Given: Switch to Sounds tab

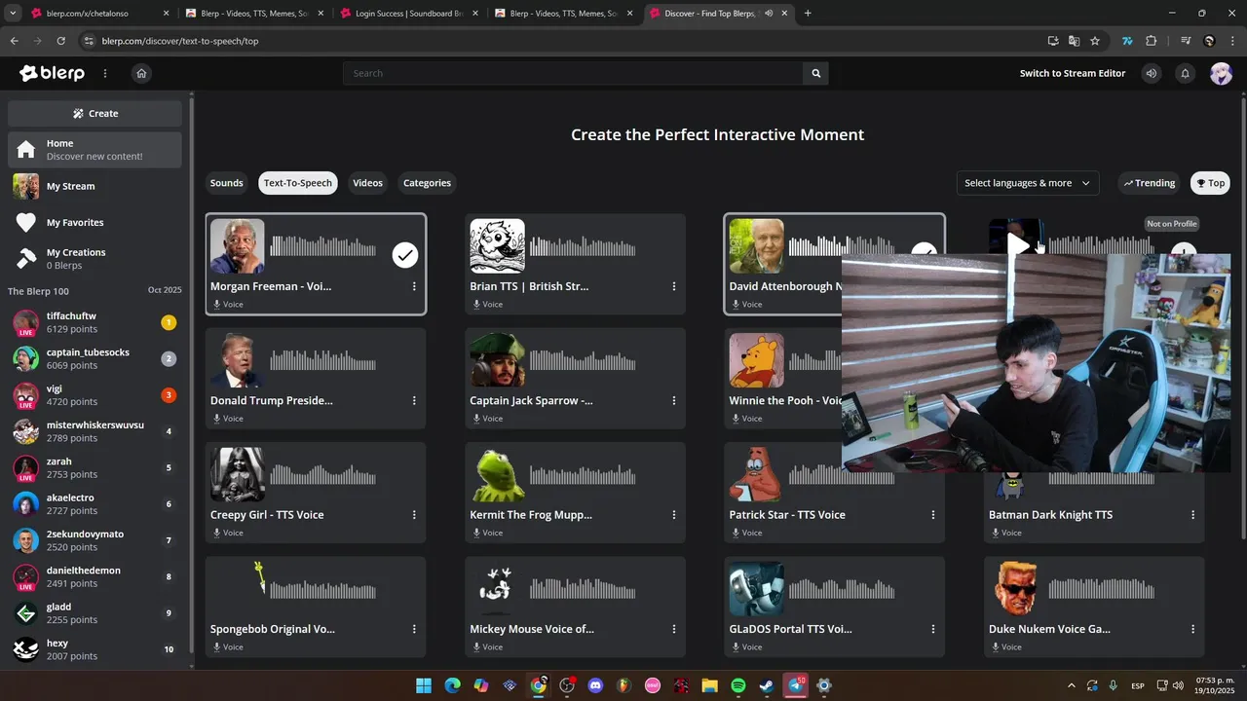Looking at the screenshot, I should click(226, 183).
